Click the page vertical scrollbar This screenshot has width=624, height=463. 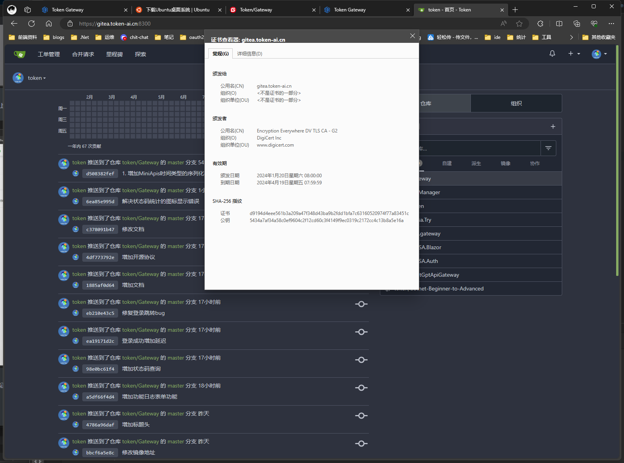click(617, 161)
